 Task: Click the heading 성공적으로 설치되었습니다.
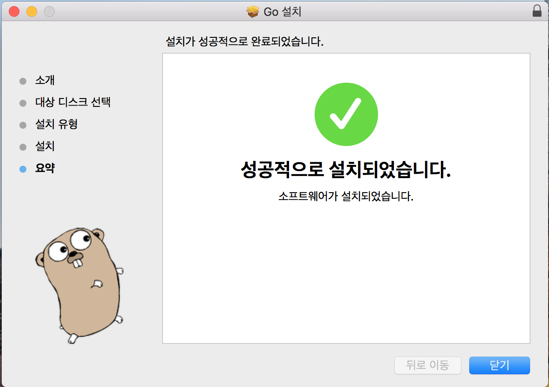[346, 170]
